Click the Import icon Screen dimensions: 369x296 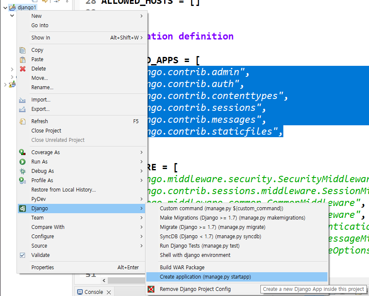point(22,100)
